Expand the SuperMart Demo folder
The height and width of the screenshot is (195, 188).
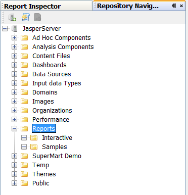coord(15,156)
